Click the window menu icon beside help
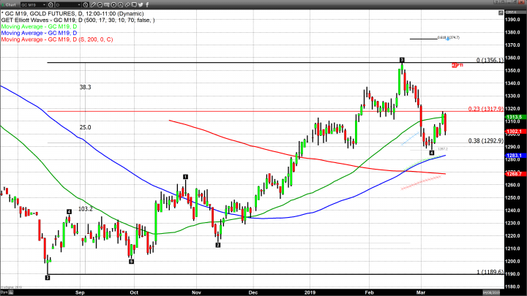The width and height of the screenshot is (527, 296). tap(503, 2)
